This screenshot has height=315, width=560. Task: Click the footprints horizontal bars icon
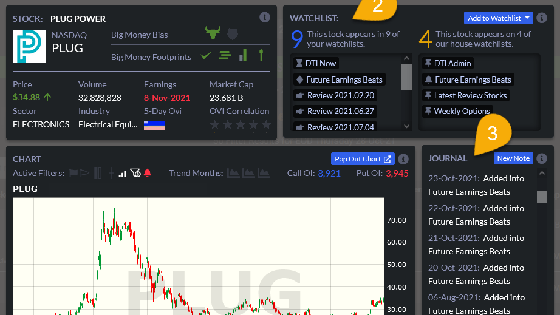(225, 56)
